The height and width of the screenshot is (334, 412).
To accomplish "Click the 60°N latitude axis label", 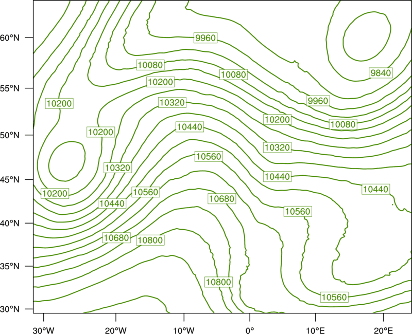I will (10, 38).
